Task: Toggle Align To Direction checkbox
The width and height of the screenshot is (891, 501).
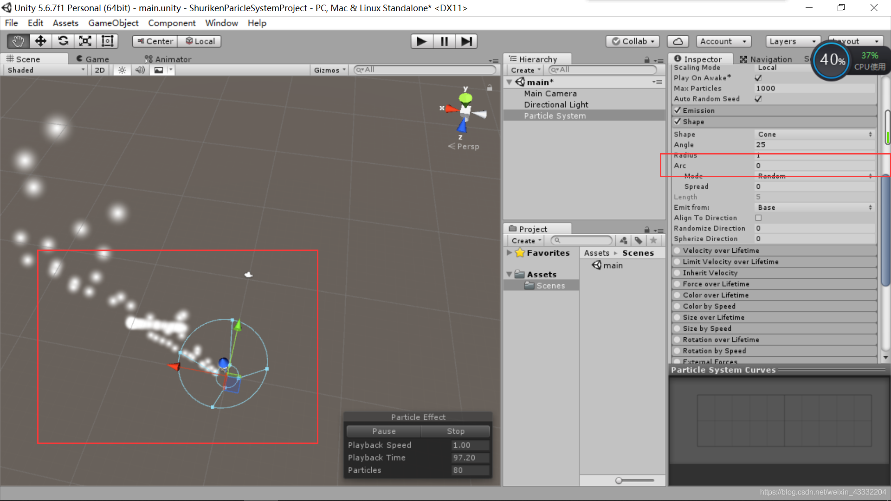Action: [x=758, y=218]
